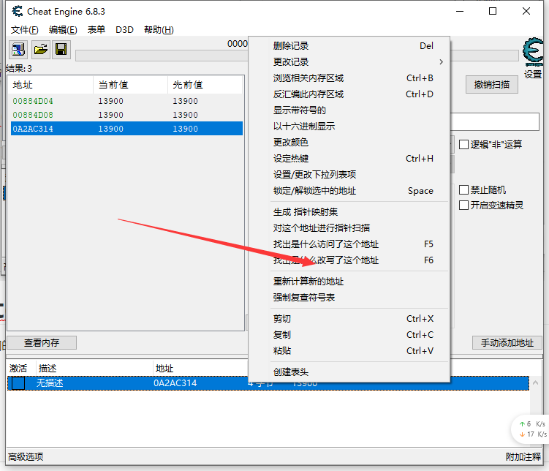Image resolution: width=549 pixels, height=471 pixels.
Task: Click the 手动添加地址 button
Action: (507, 343)
